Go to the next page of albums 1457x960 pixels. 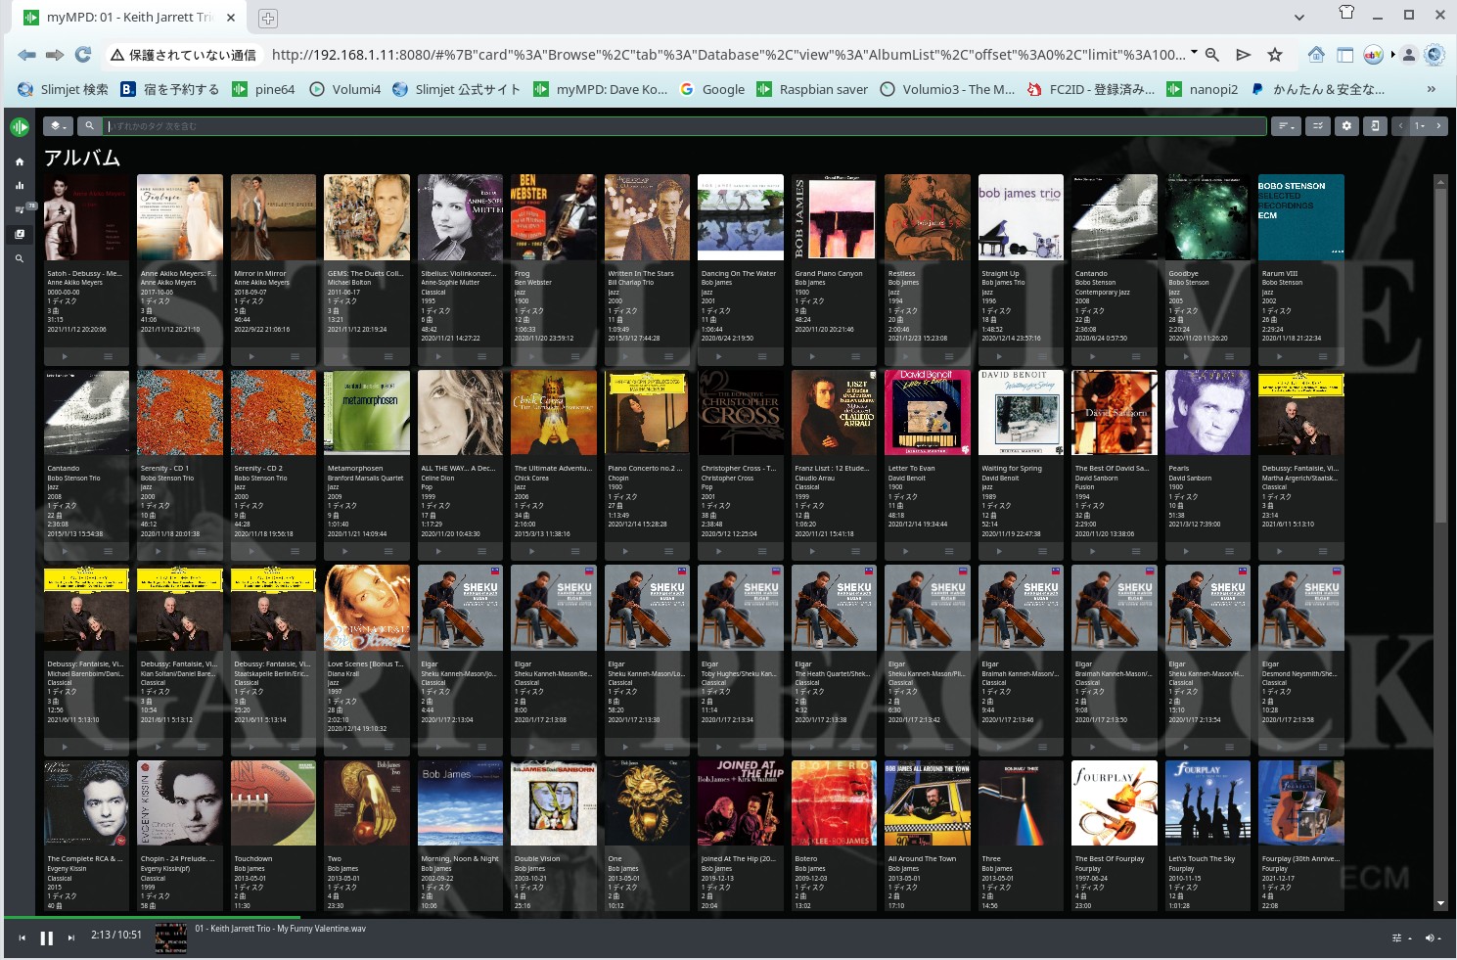coord(1438,126)
